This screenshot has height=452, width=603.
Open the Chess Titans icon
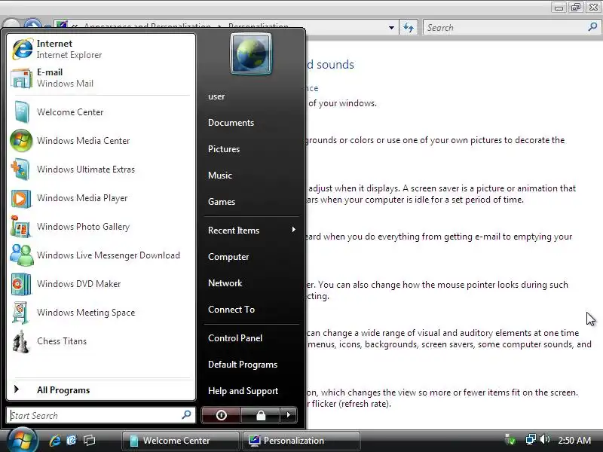coord(21,341)
